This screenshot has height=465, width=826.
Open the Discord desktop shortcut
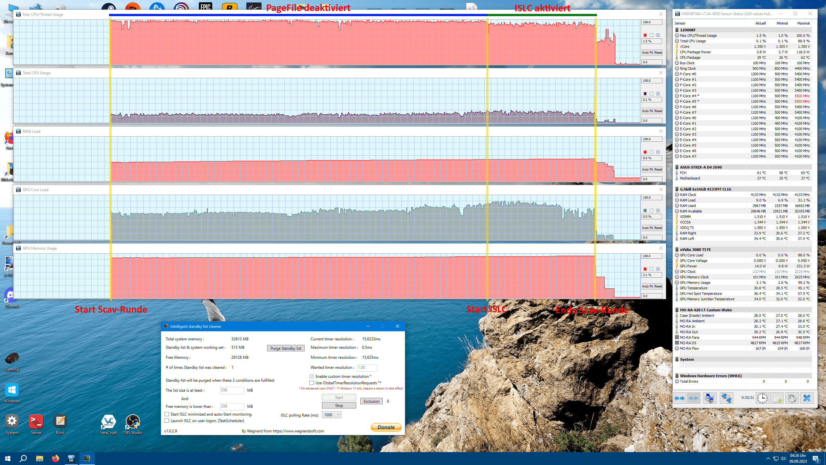coord(12,298)
